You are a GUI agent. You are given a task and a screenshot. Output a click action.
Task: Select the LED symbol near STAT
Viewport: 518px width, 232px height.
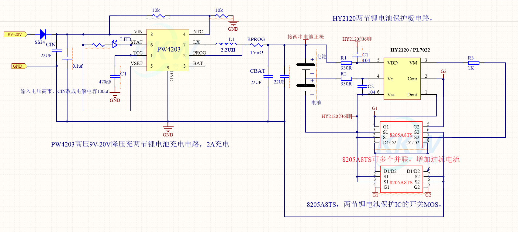115,45
